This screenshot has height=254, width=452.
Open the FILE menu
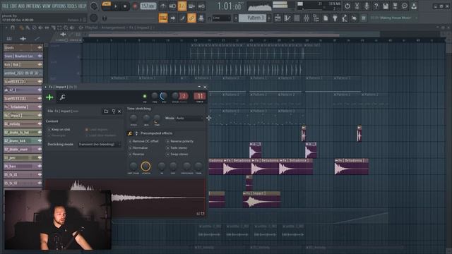click(6, 6)
